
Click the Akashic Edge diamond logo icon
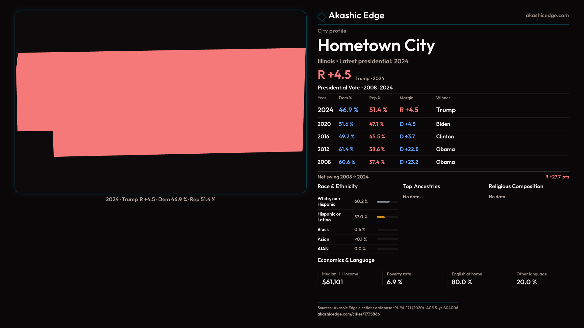(322, 16)
